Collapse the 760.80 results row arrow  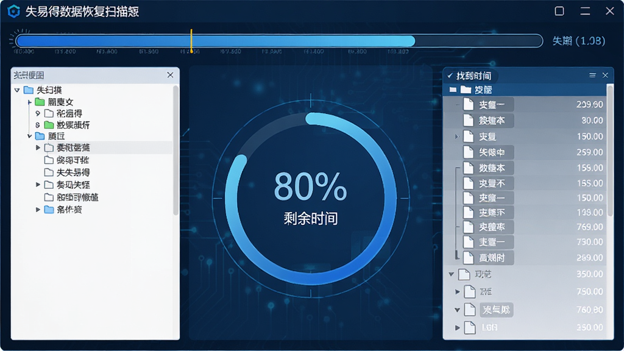pos(457,310)
